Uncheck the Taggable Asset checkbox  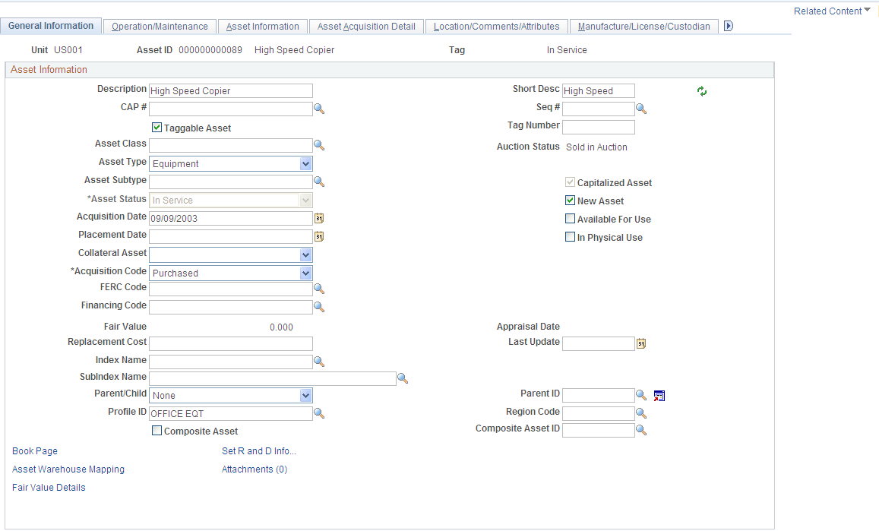(157, 128)
